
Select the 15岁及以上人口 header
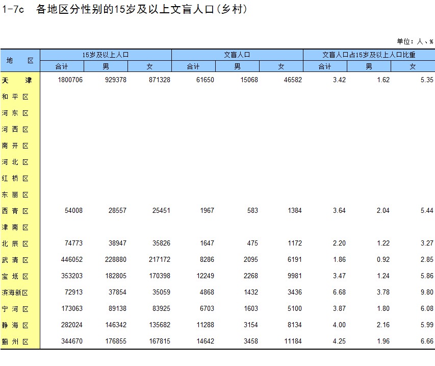click(x=106, y=55)
